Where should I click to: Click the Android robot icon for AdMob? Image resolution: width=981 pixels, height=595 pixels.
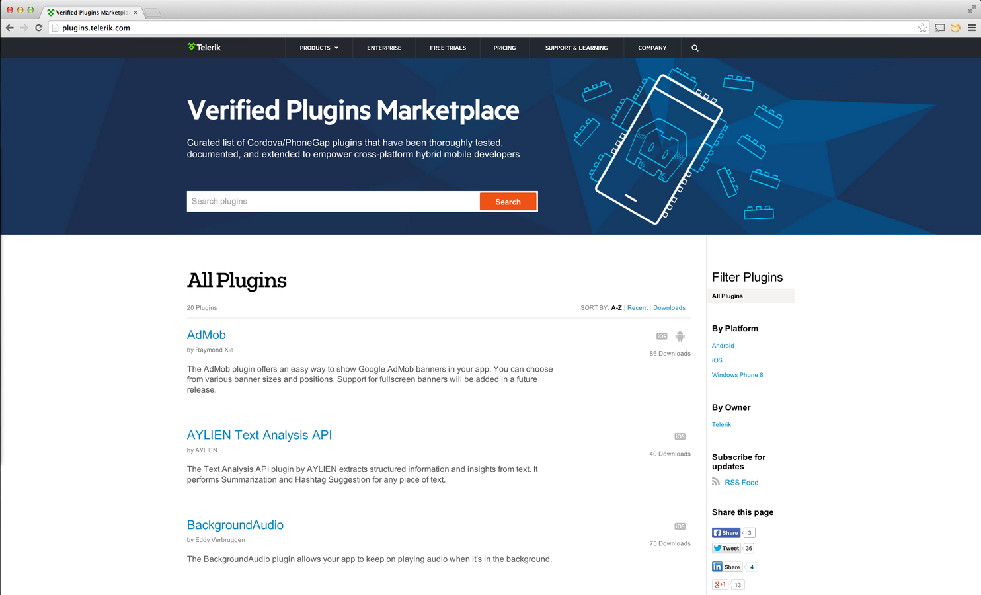point(680,336)
